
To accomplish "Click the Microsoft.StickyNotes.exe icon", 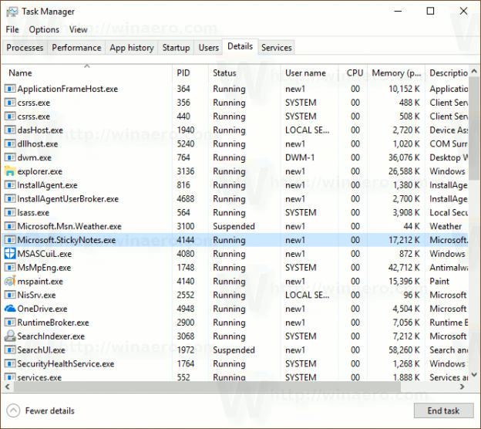I will pyautogui.click(x=10, y=240).
